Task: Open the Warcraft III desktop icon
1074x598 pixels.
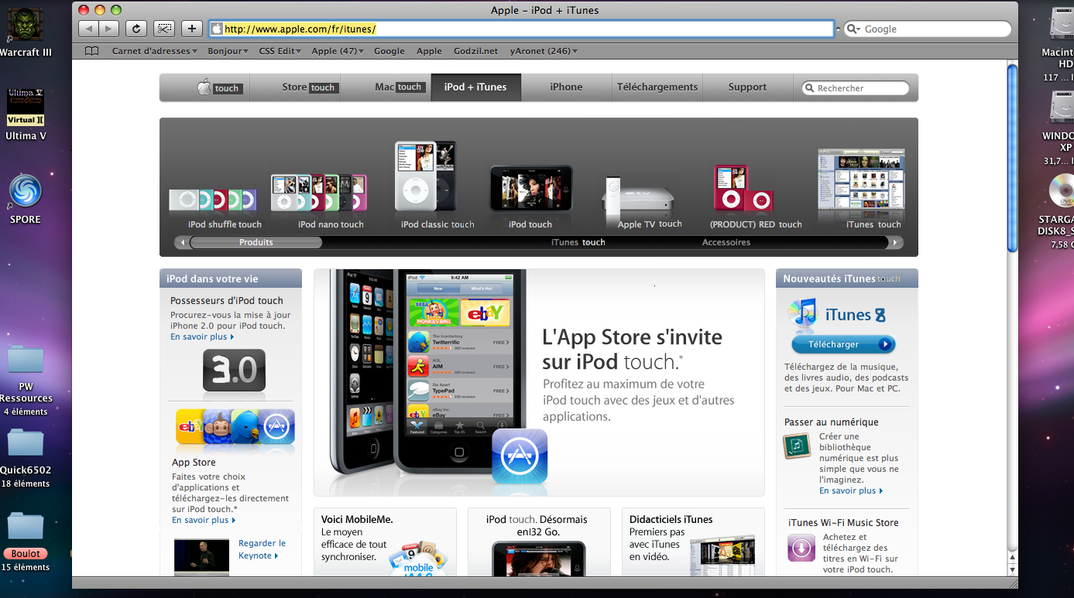Action: 25,25
